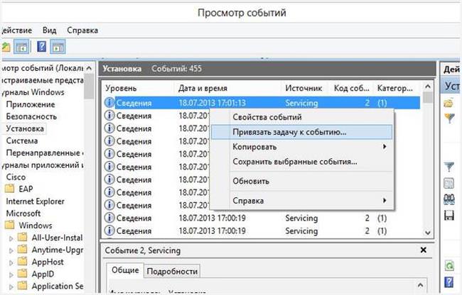This screenshot has width=462, height=295.
Task: Switch to the Подробности tab
Action: 172,271
